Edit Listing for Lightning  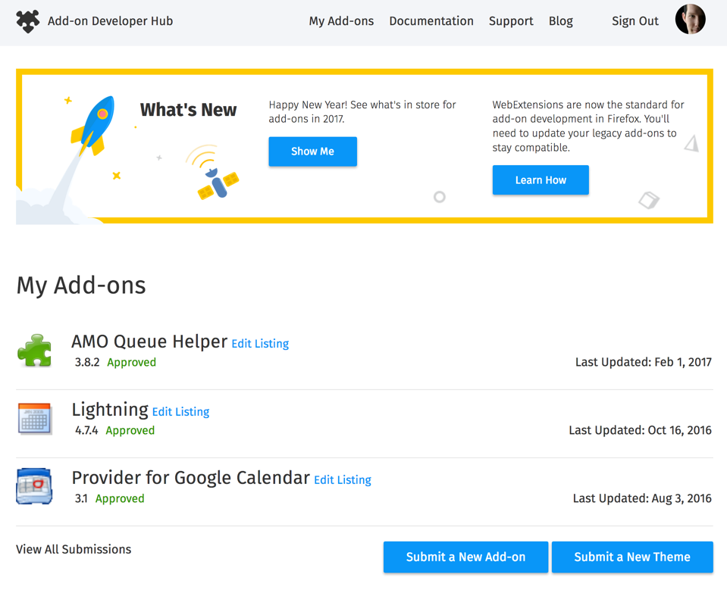click(180, 412)
